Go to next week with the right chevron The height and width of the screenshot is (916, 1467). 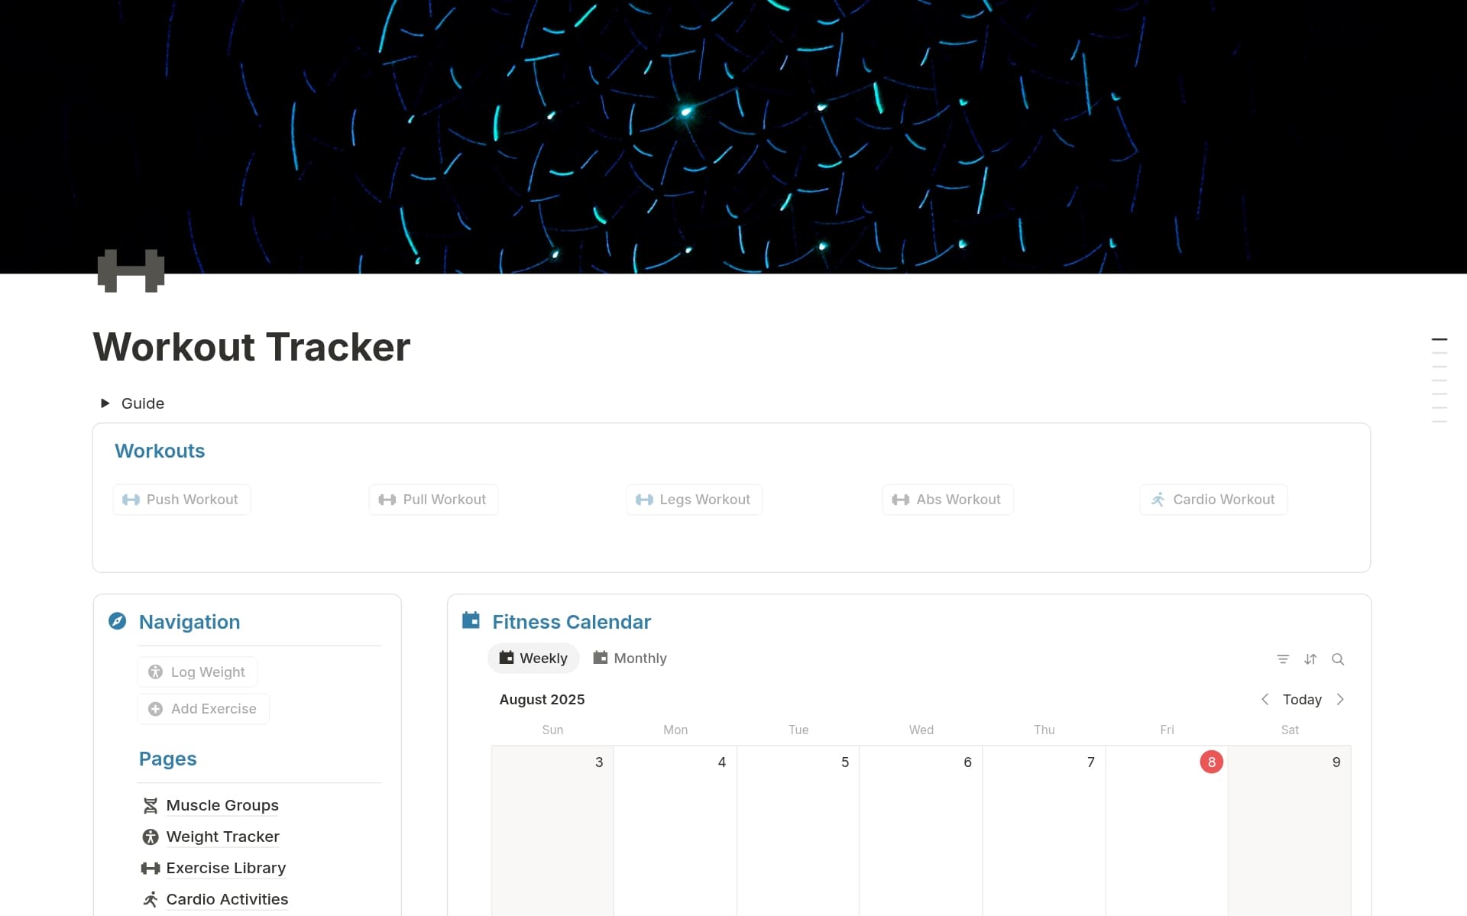(x=1342, y=699)
